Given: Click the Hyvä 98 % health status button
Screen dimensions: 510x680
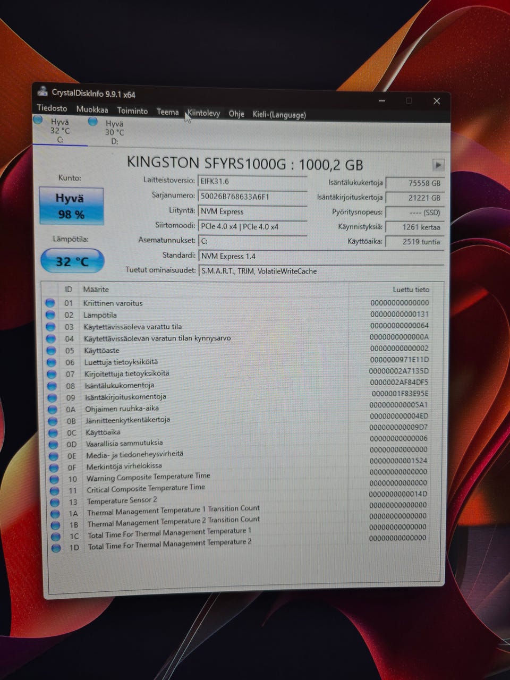Looking at the screenshot, I should [71, 206].
